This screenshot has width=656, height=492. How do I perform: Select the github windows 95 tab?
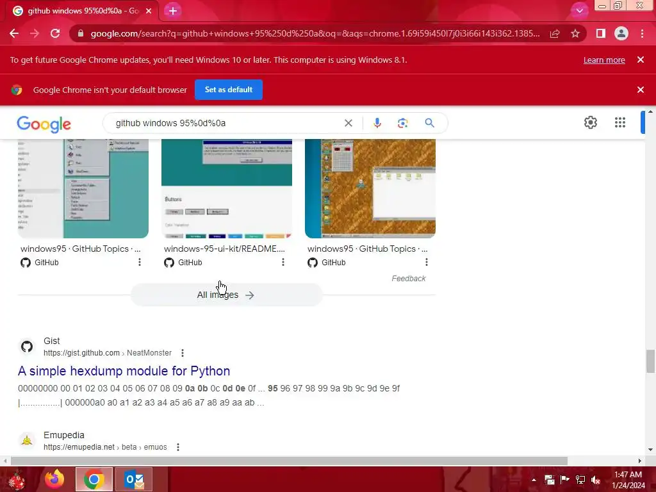coord(82,11)
